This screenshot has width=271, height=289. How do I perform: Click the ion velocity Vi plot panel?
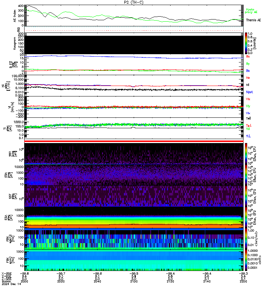click(x=134, y=107)
